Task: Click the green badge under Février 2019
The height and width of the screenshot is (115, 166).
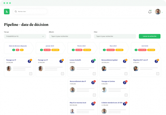Action: (73, 50)
